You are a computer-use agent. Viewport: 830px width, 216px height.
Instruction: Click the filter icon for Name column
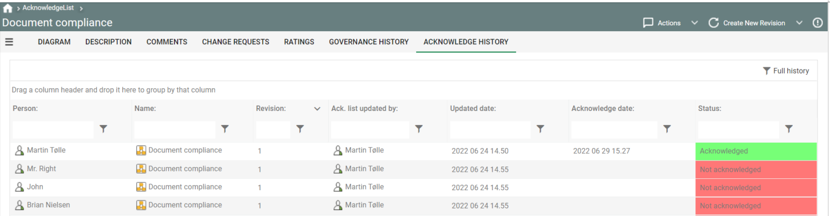click(x=225, y=129)
